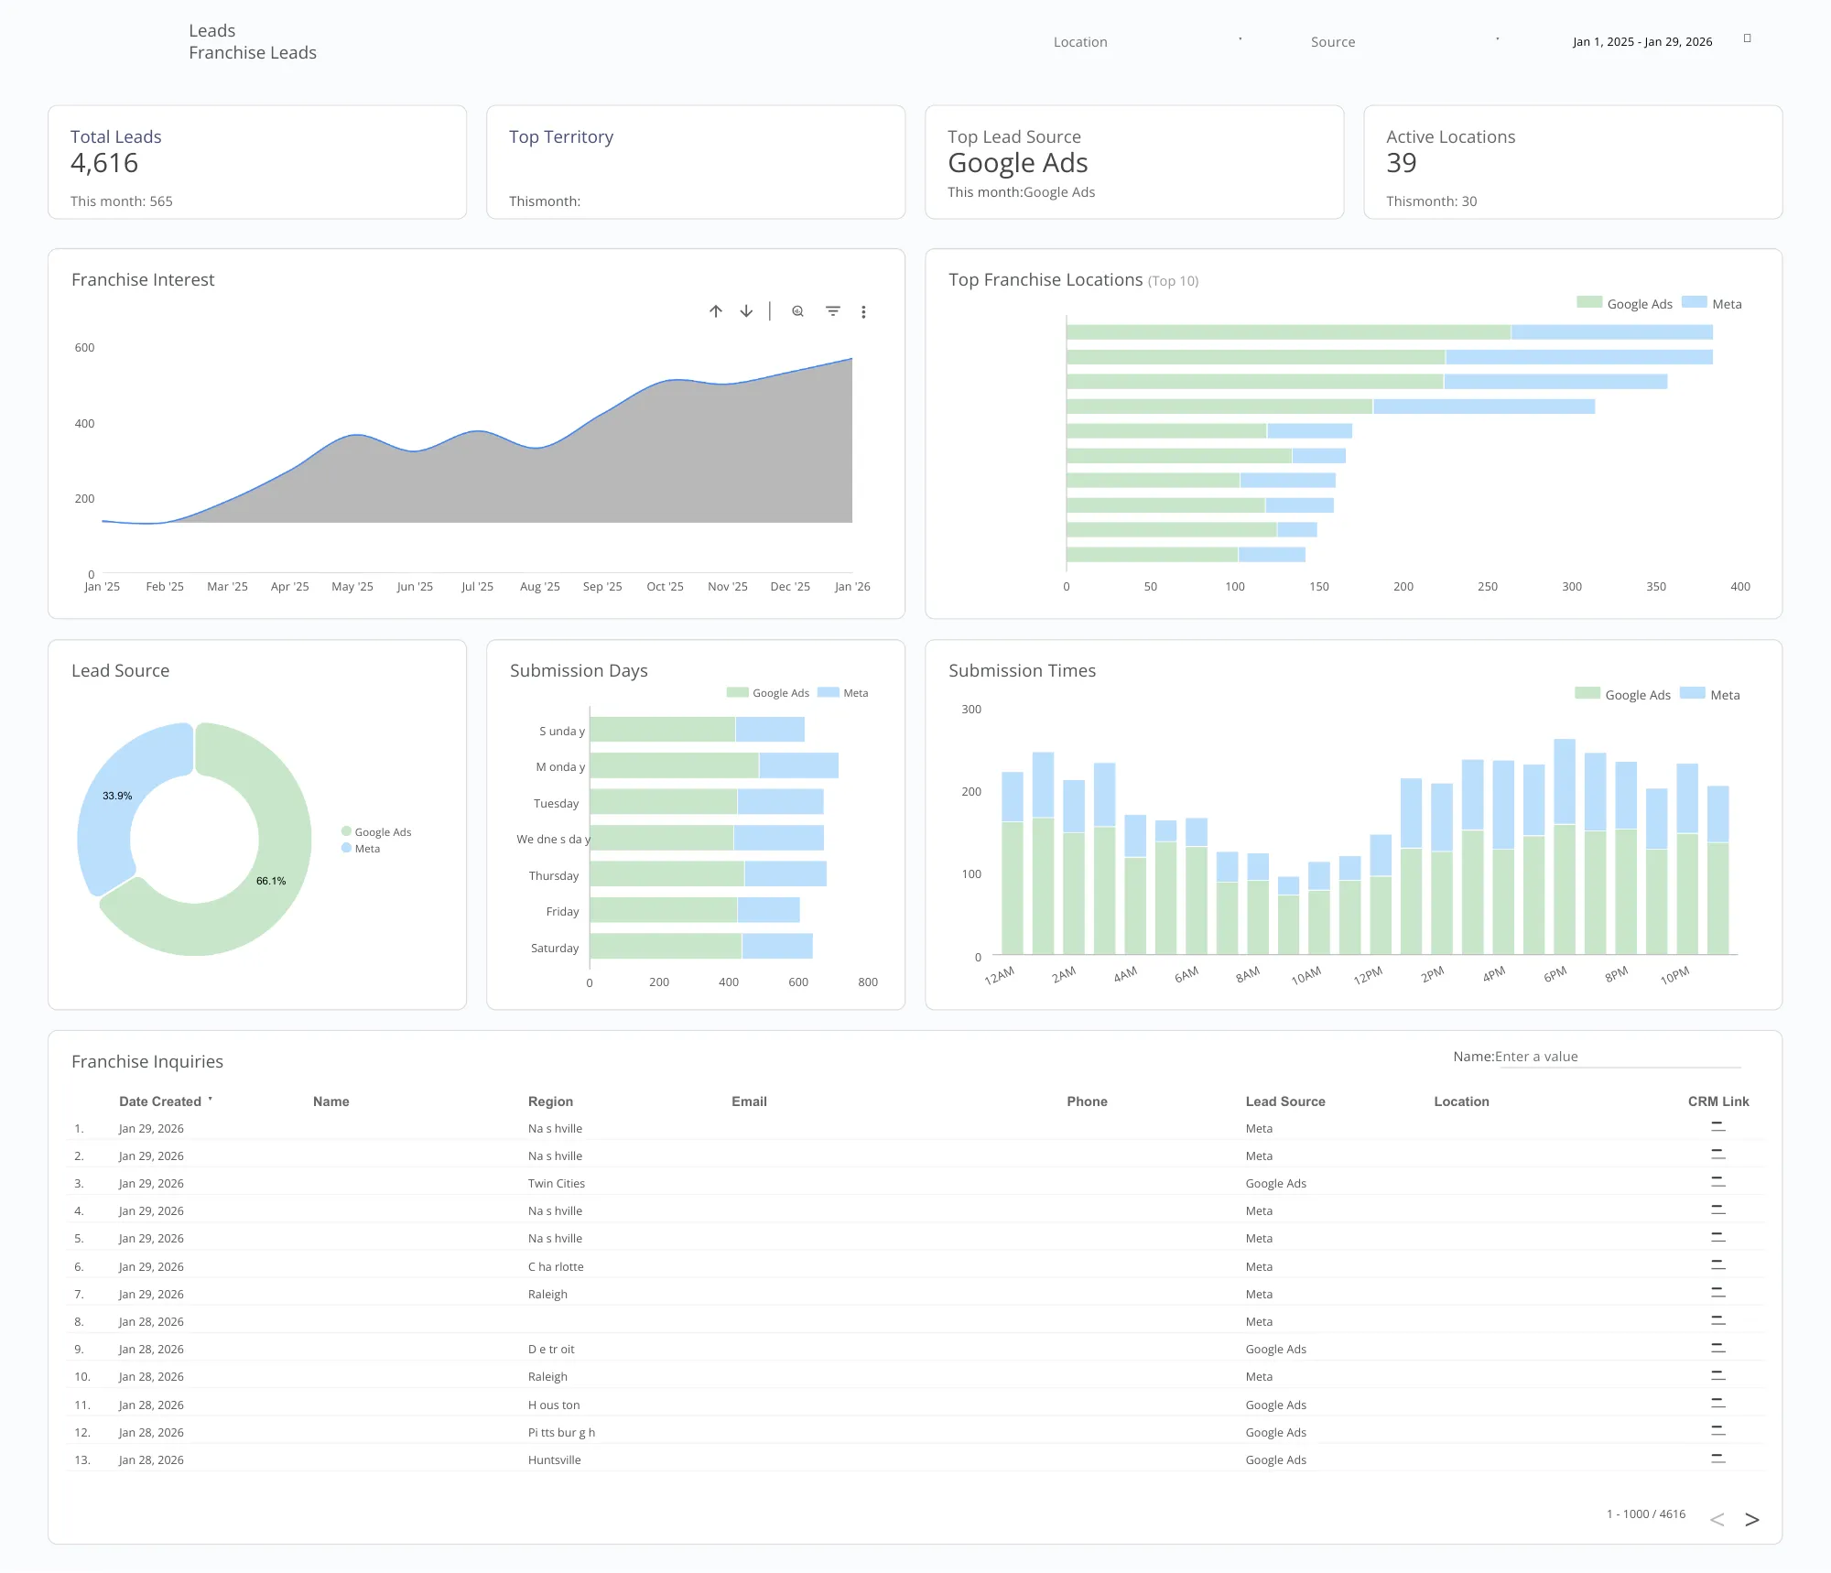Viewport: 1831px width, 1573px height.
Task: Click Meta in Lead Source legend
Action: [x=361, y=849]
